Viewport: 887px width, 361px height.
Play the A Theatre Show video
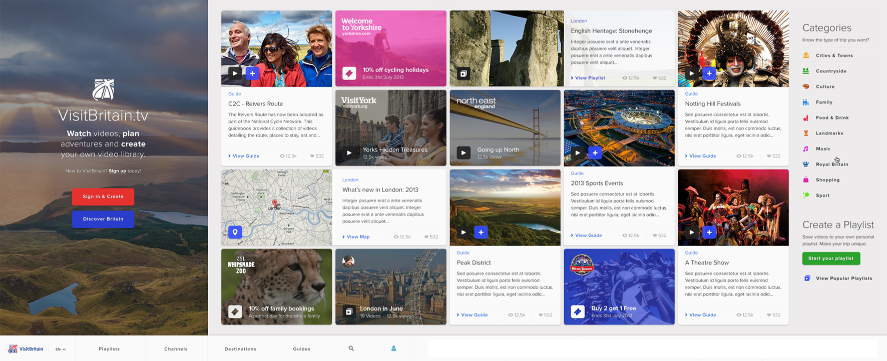click(x=692, y=232)
